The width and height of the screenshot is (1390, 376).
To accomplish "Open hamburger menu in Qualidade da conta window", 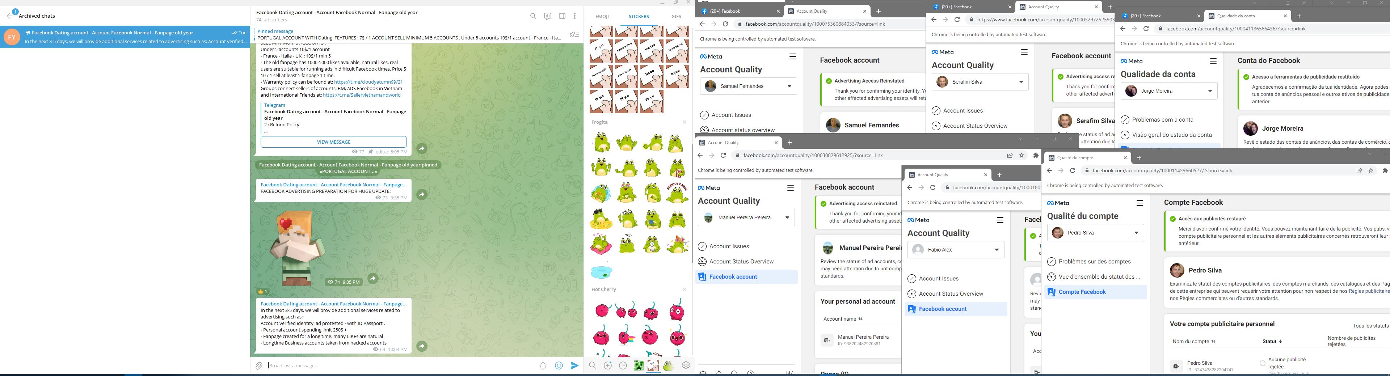I will 1213,62.
